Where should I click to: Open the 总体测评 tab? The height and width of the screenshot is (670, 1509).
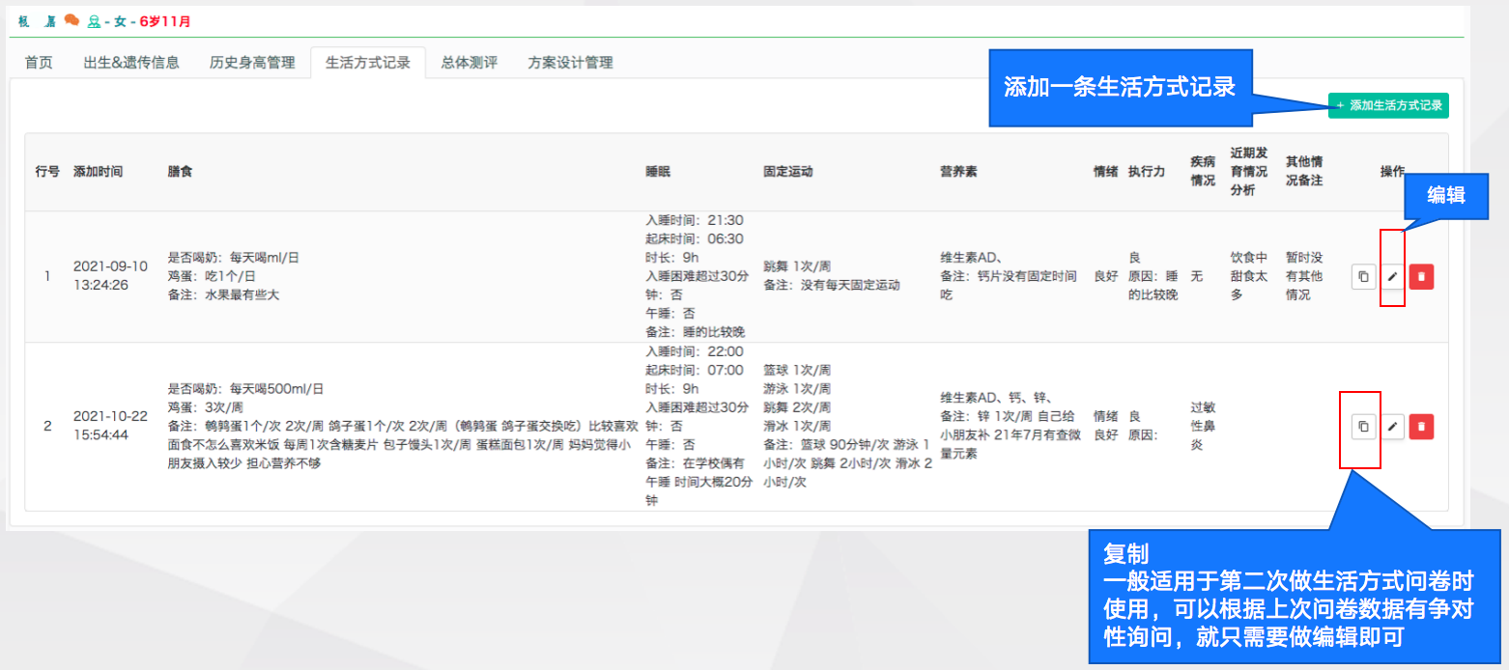[x=470, y=63]
